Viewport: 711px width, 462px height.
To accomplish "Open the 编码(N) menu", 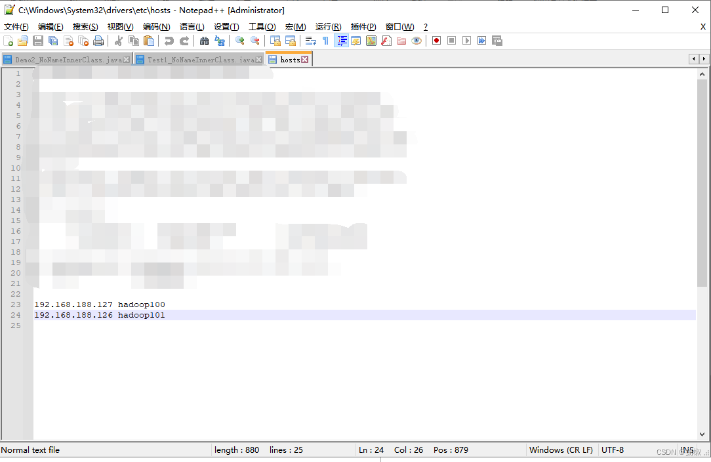I will 157,27.
